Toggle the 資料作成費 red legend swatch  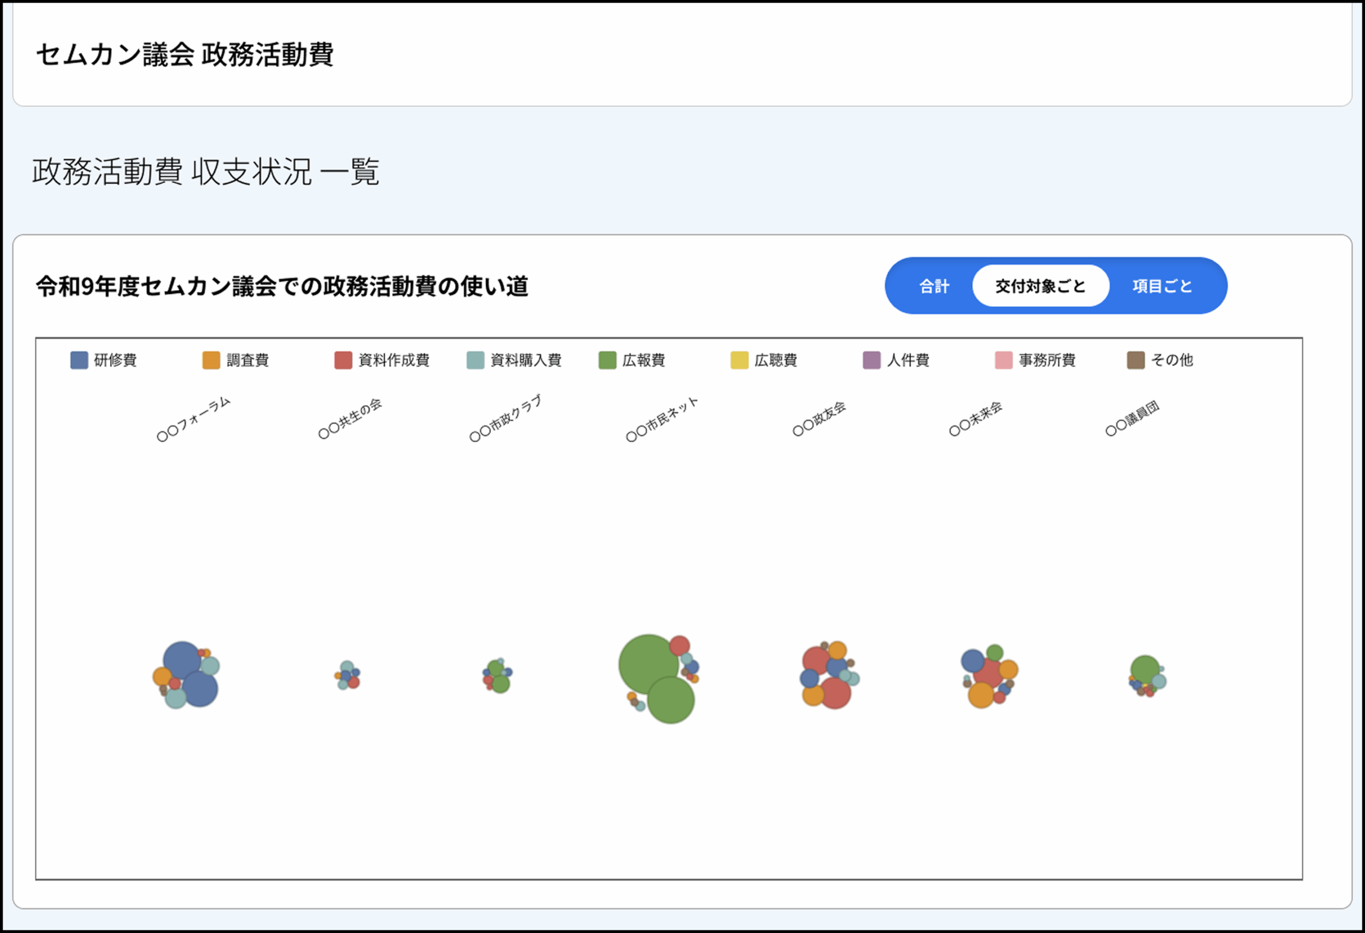(x=343, y=360)
